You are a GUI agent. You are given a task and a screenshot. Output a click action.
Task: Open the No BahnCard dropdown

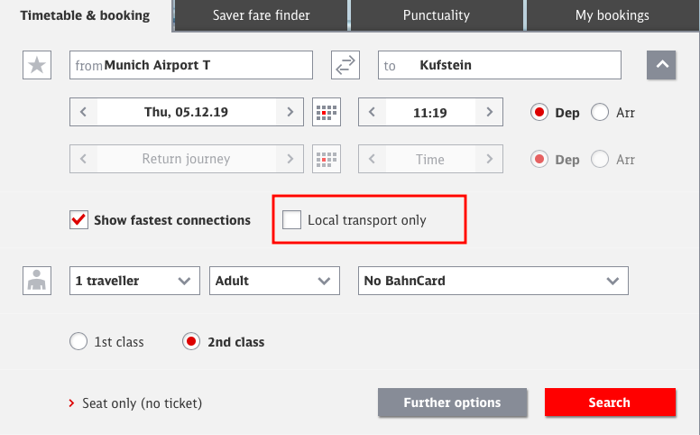click(493, 281)
